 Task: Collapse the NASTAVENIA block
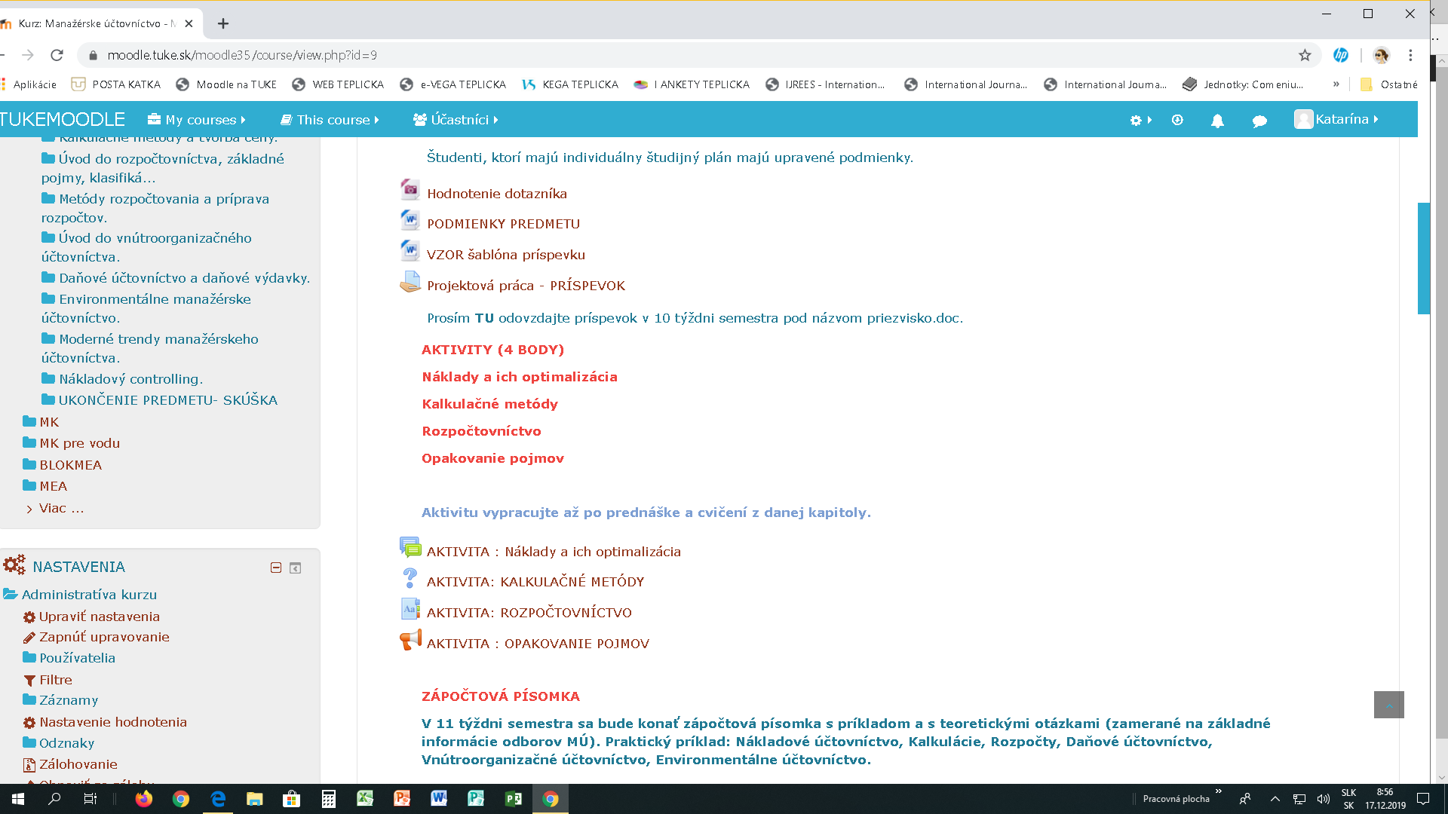coord(276,568)
